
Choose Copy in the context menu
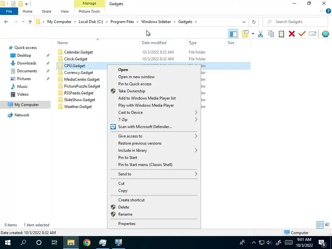click(154, 191)
